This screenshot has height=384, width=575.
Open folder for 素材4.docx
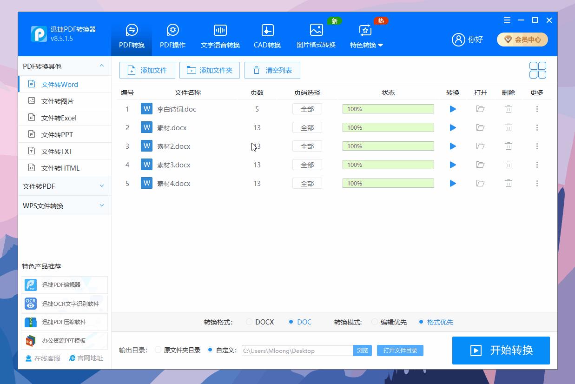[480, 183]
